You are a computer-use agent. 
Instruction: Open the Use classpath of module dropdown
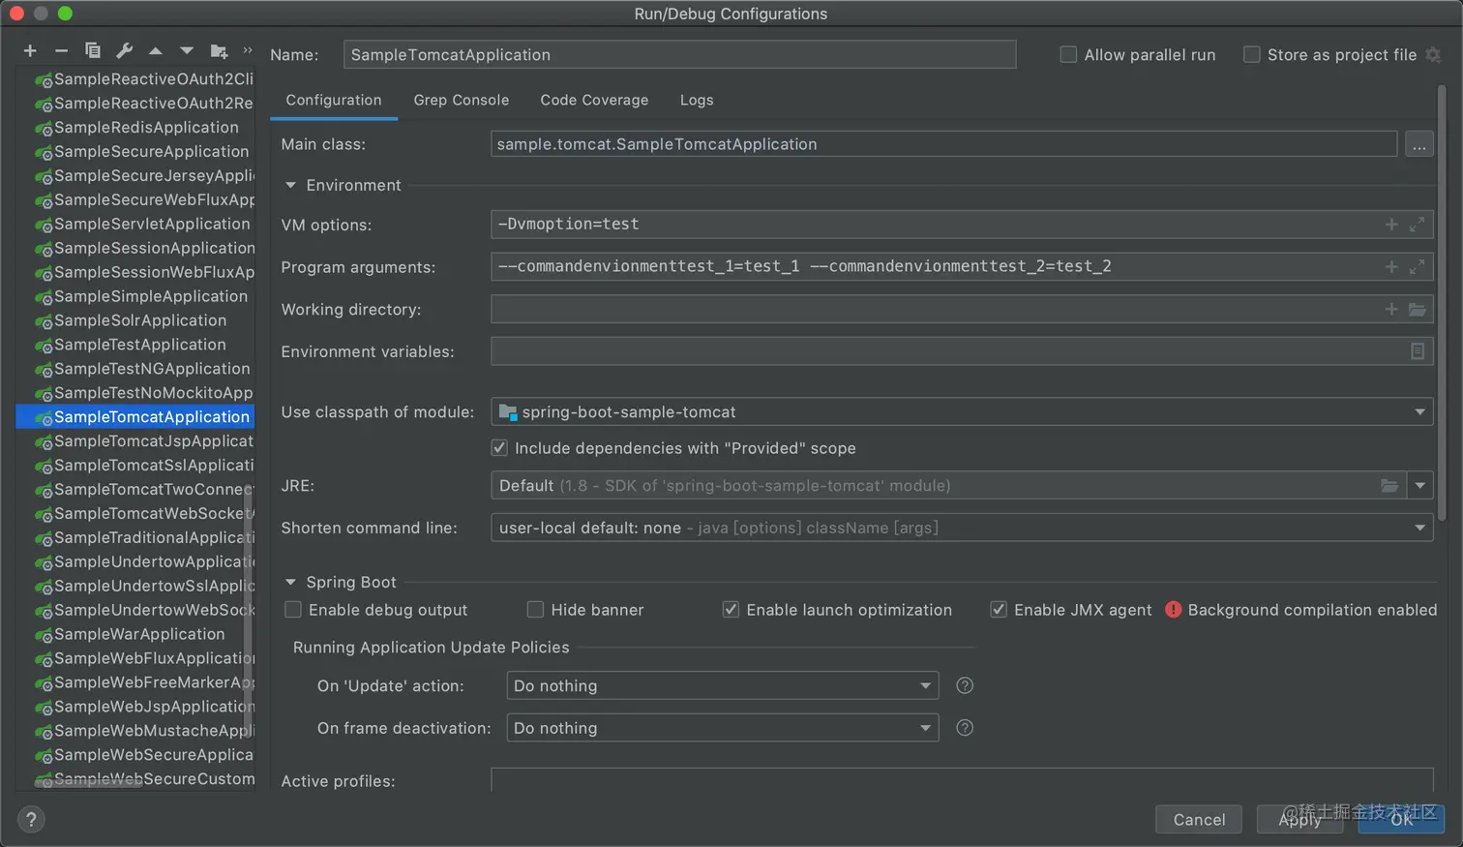962,412
